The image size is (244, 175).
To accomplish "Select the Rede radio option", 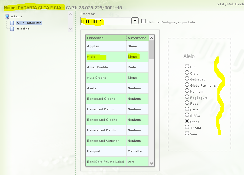I will [187, 103].
